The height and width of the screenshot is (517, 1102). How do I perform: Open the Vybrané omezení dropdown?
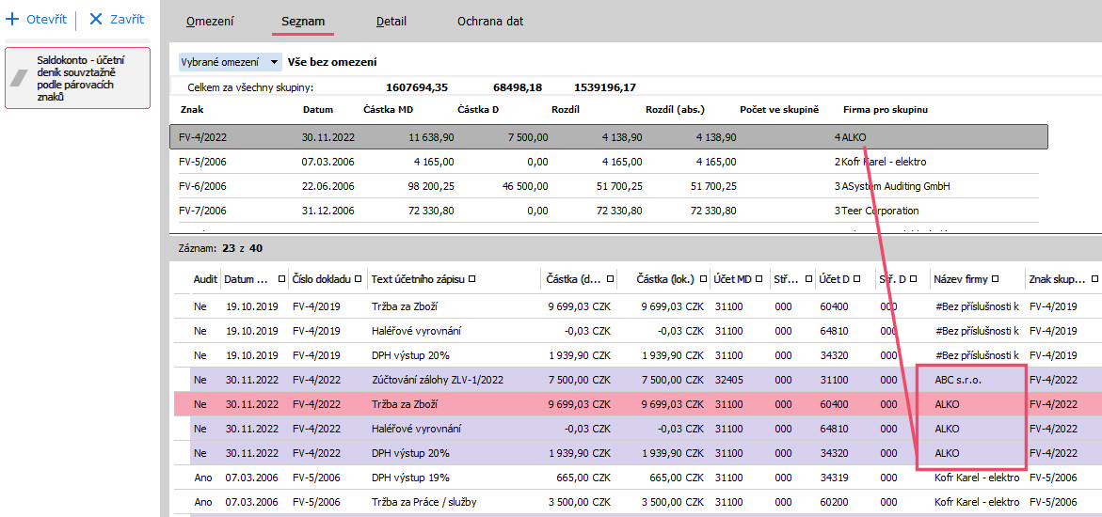tap(231, 62)
